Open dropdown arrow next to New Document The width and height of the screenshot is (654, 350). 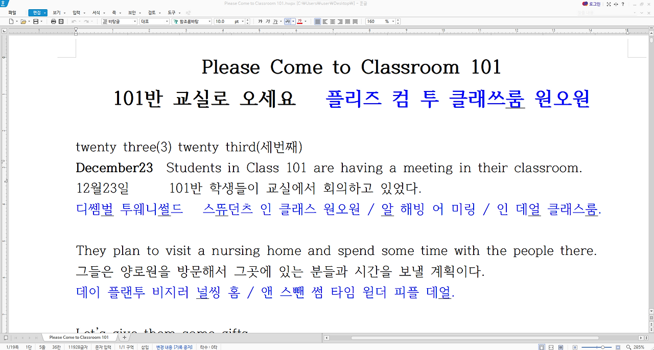point(16,21)
